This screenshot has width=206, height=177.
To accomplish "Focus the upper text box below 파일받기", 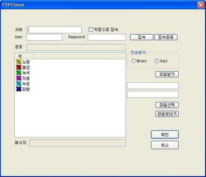I will pos(153,86).
